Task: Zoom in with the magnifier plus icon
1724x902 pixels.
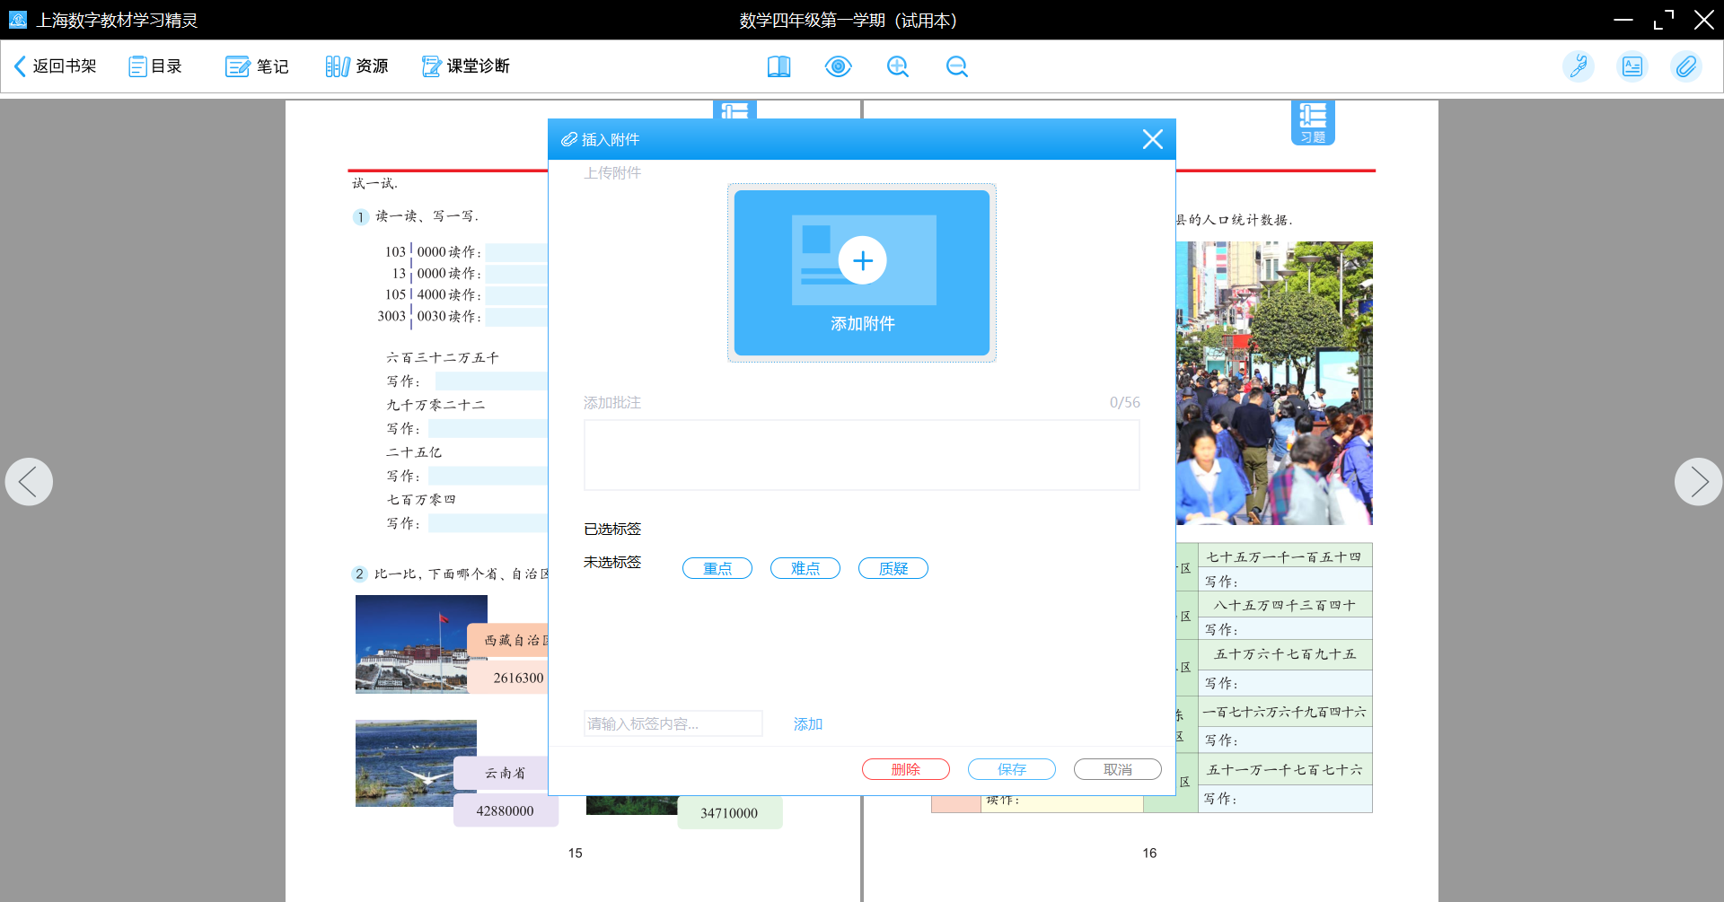Action: [x=897, y=66]
